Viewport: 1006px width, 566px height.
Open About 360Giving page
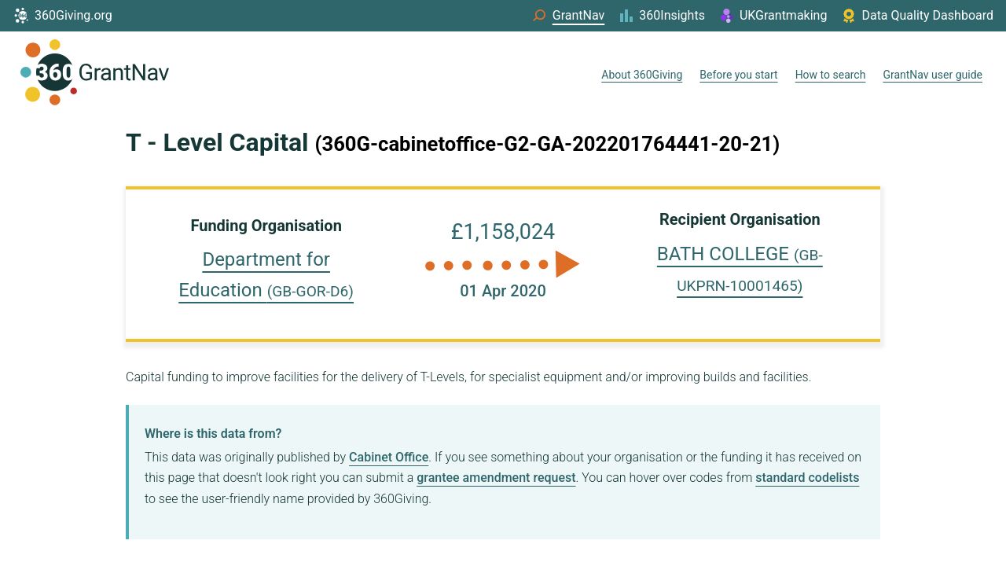[x=642, y=75]
